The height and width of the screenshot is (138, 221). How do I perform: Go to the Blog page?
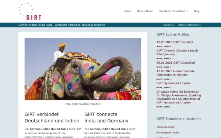click(x=197, y=11)
